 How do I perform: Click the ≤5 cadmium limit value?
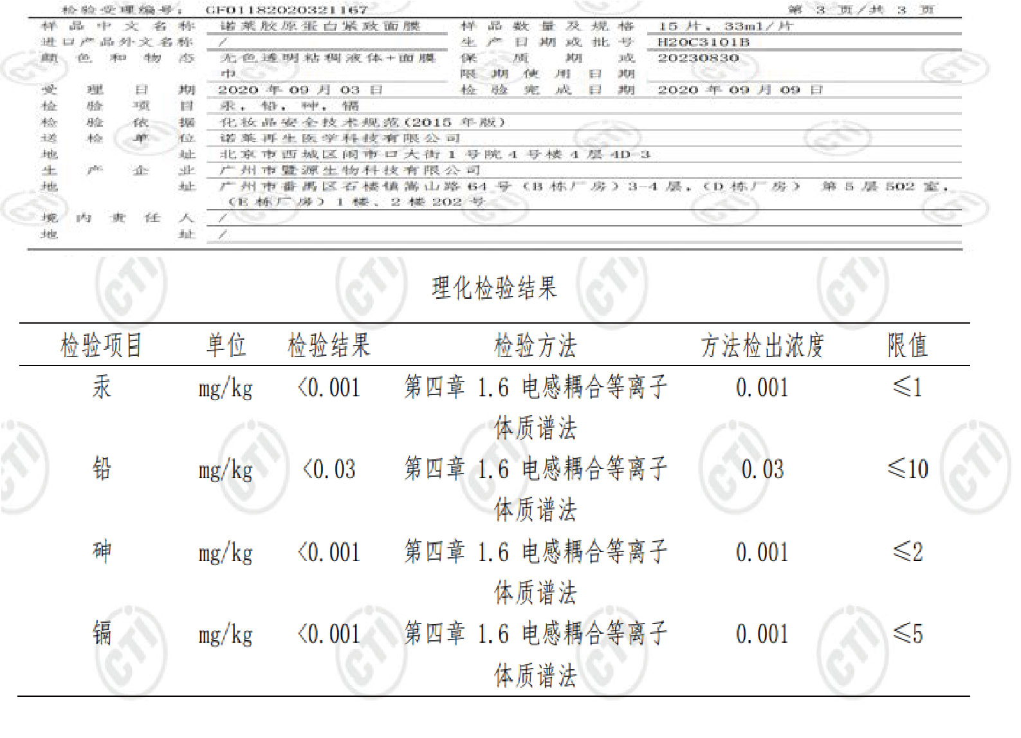pos(907,634)
